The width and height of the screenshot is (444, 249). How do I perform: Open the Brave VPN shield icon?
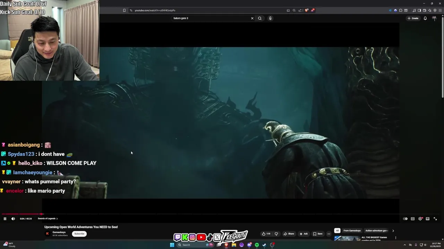click(x=435, y=10)
